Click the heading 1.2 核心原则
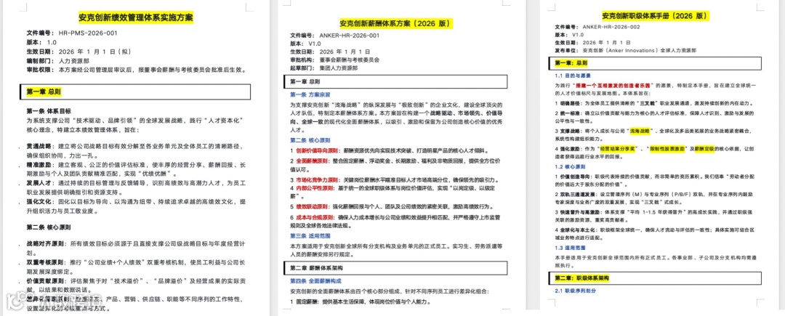This screenshot has height=316, width=785. point(571,166)
